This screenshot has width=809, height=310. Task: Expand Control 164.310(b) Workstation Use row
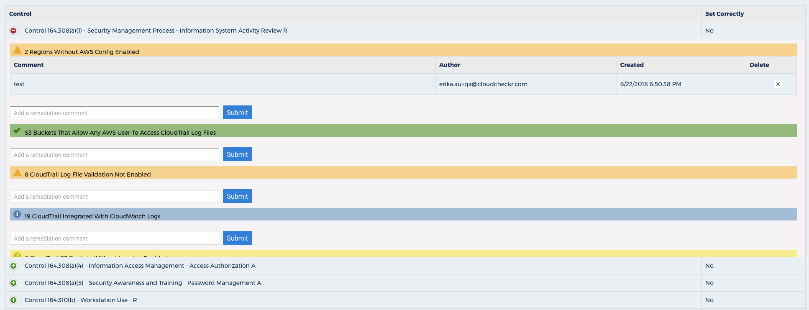(x=13, y=300)
